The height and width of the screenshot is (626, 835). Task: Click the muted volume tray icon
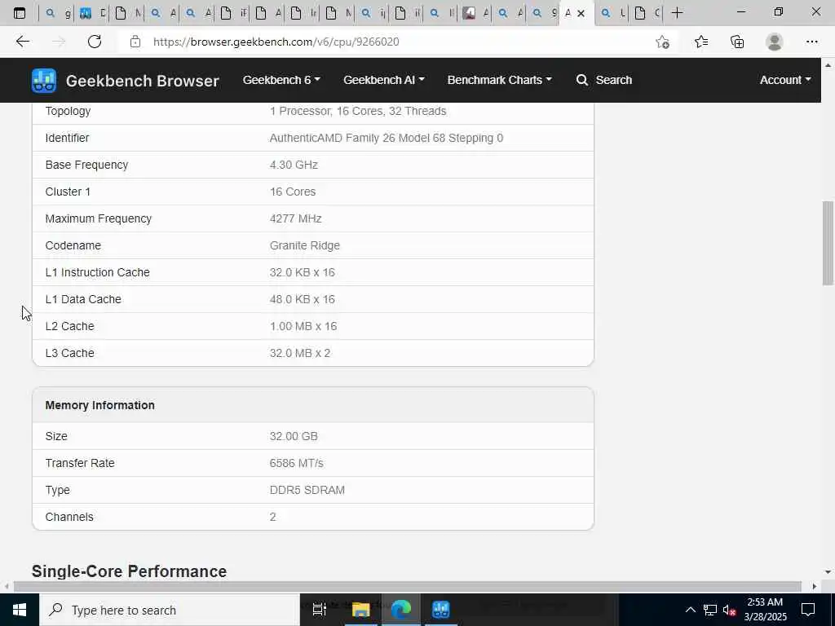click(730, 610)
